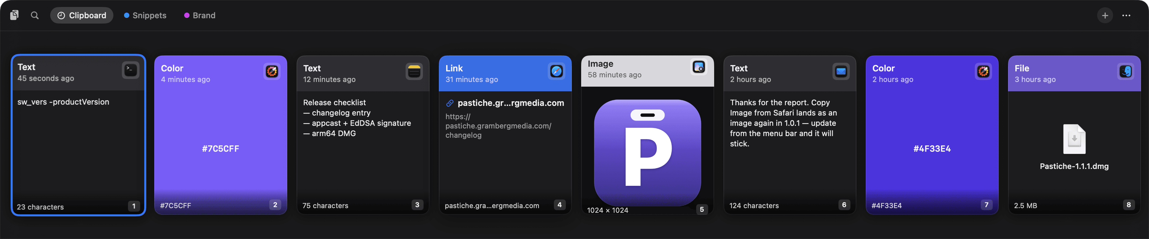Click the #4F33E4 footer label
The height and width of the screenshot is (239, 1149).
(x=886, y=205)
